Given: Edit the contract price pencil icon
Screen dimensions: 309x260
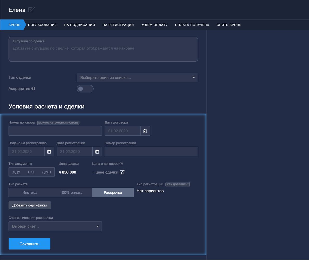Looking at the screenshot, I should pos(123,172).
